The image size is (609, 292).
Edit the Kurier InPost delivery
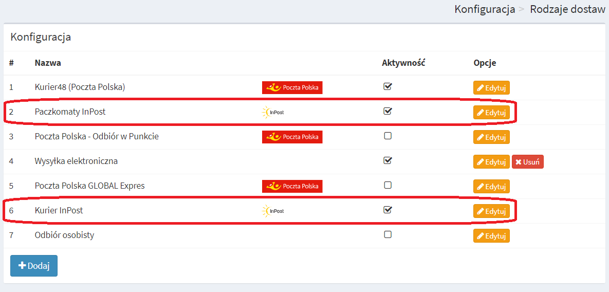point(491,211)
